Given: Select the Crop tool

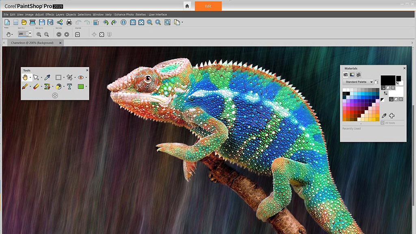Looking at the screenshot, I should click(x=69, y=77).
